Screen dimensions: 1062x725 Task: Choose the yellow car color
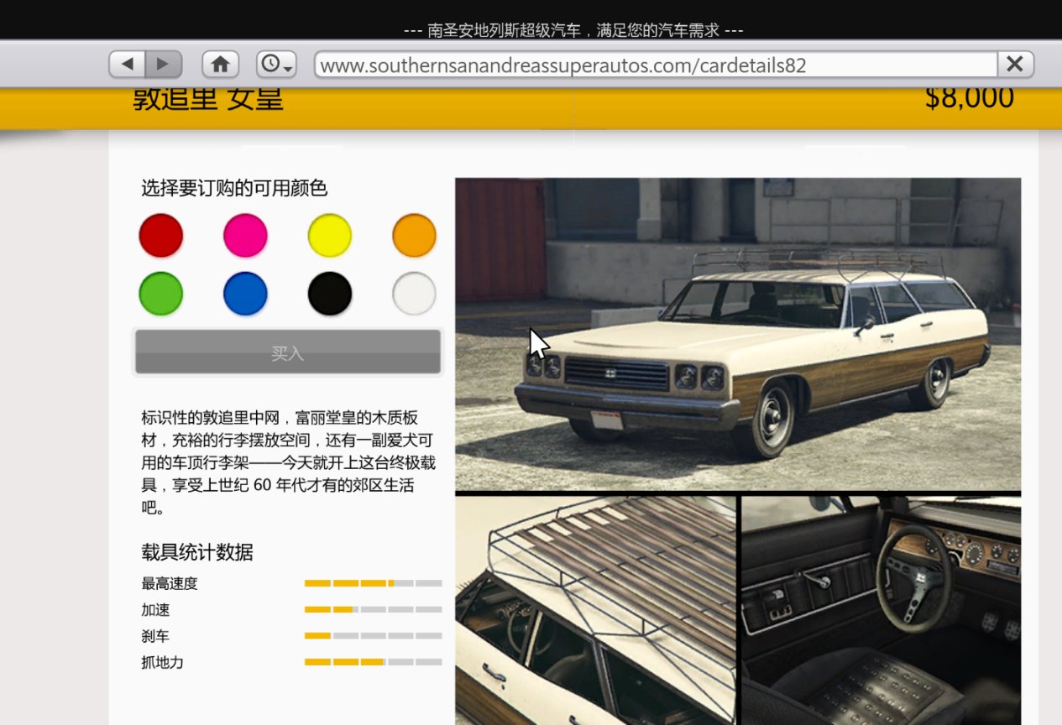click(330, 235)
